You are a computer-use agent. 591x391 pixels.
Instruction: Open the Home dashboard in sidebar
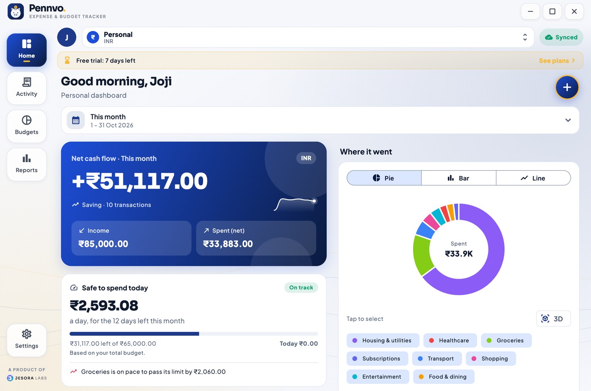27,50
